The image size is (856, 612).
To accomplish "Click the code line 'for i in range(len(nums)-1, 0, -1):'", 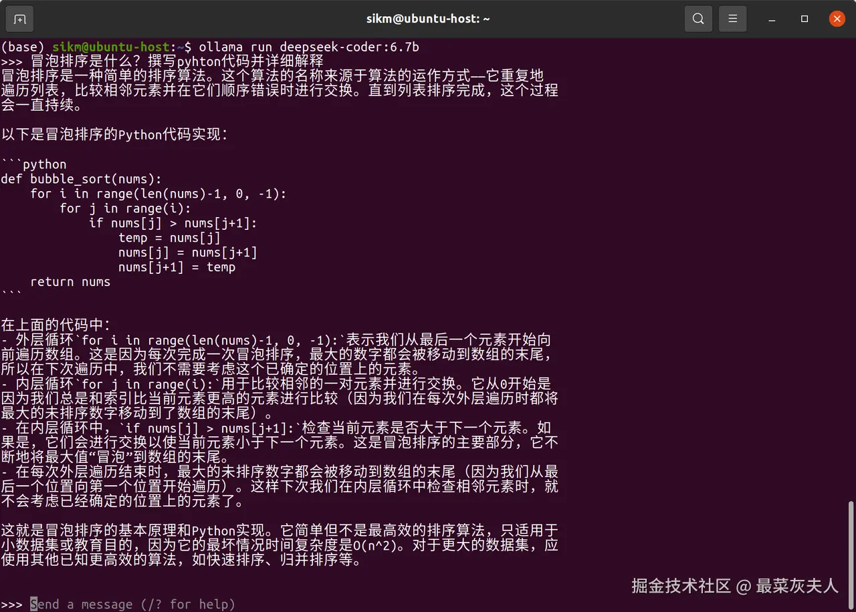I will click(x=158, y=194).
